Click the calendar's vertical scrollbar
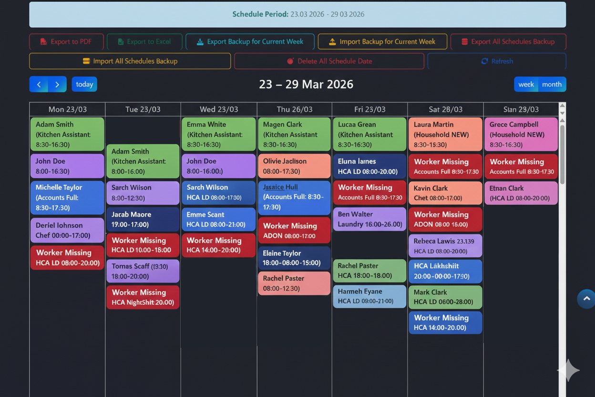This screenshot has height=397, width=595. click(562, 153)
